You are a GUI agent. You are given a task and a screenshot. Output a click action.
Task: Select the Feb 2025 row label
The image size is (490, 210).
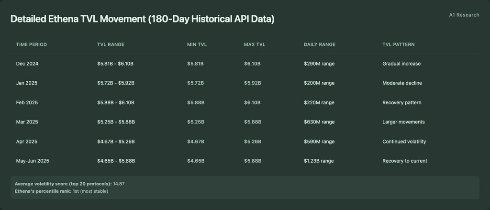(27, 102)
